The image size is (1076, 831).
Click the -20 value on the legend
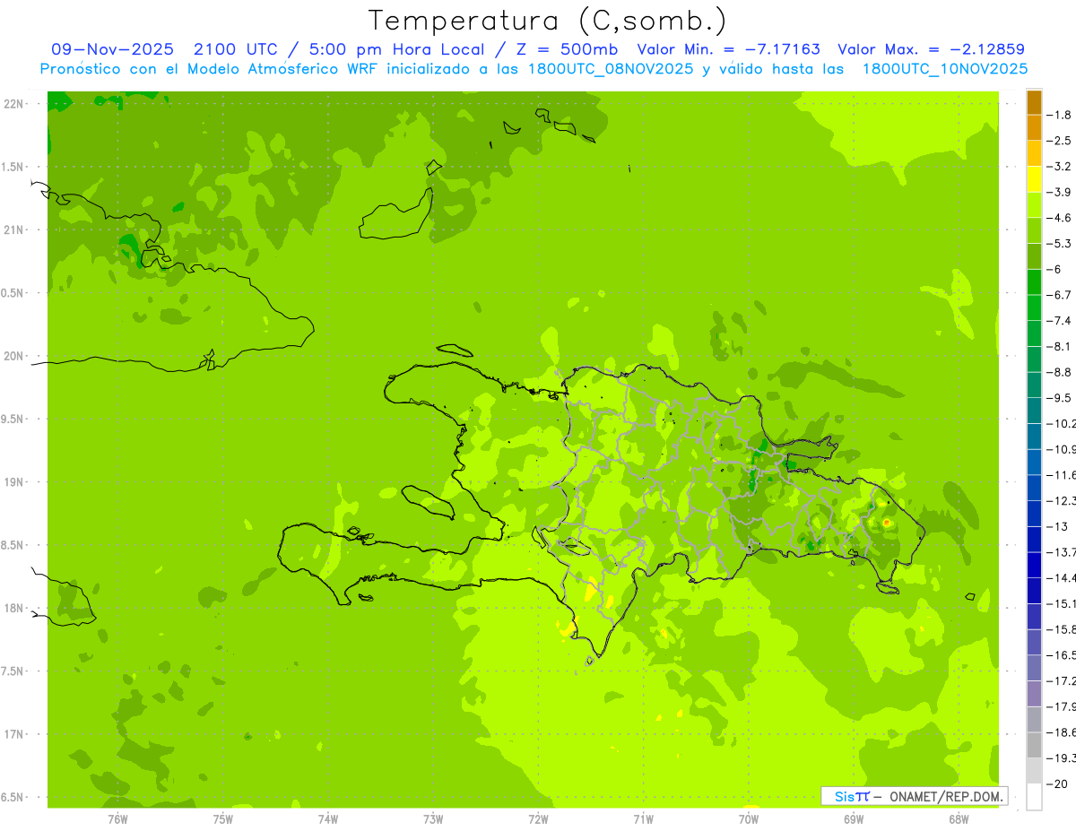1058,784
